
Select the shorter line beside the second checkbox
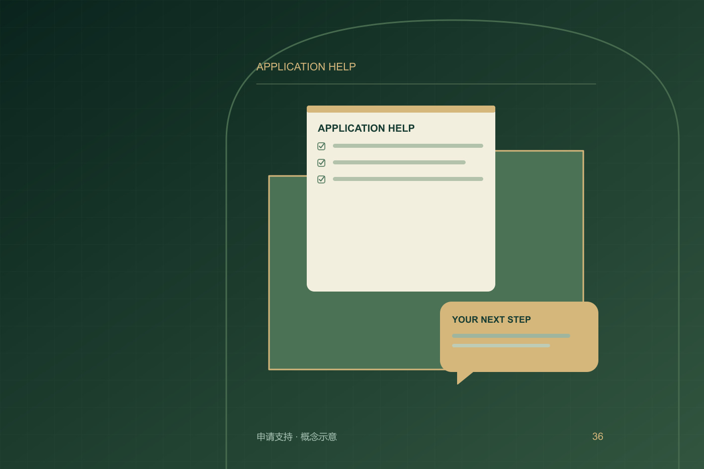click(x=399, y=162)
